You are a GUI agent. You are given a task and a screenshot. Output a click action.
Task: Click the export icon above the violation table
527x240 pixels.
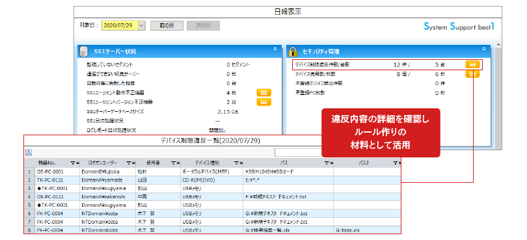point(29,153)
